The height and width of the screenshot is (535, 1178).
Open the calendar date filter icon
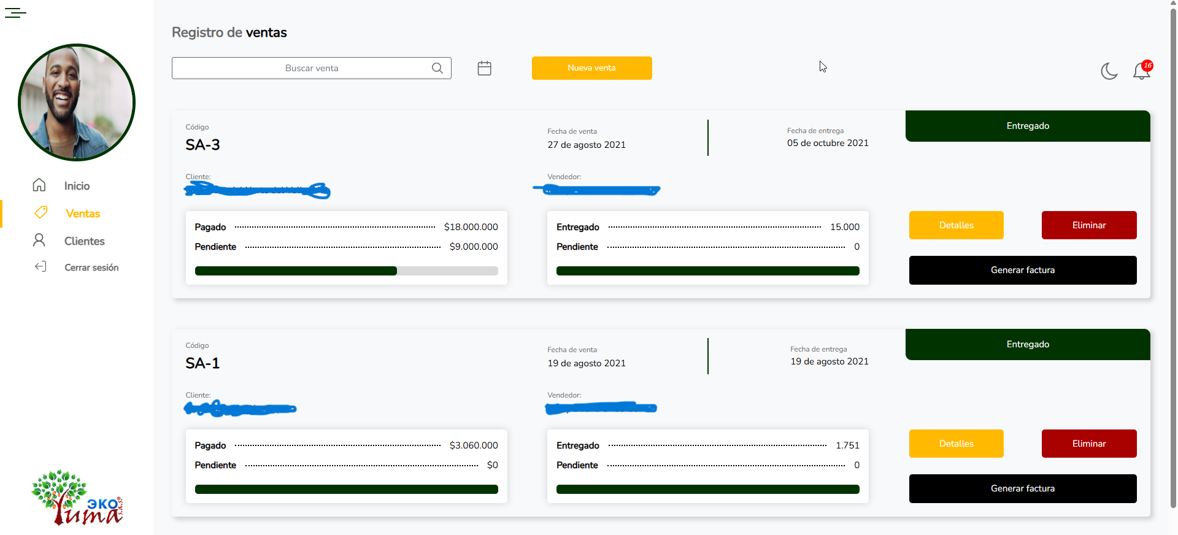484,68
